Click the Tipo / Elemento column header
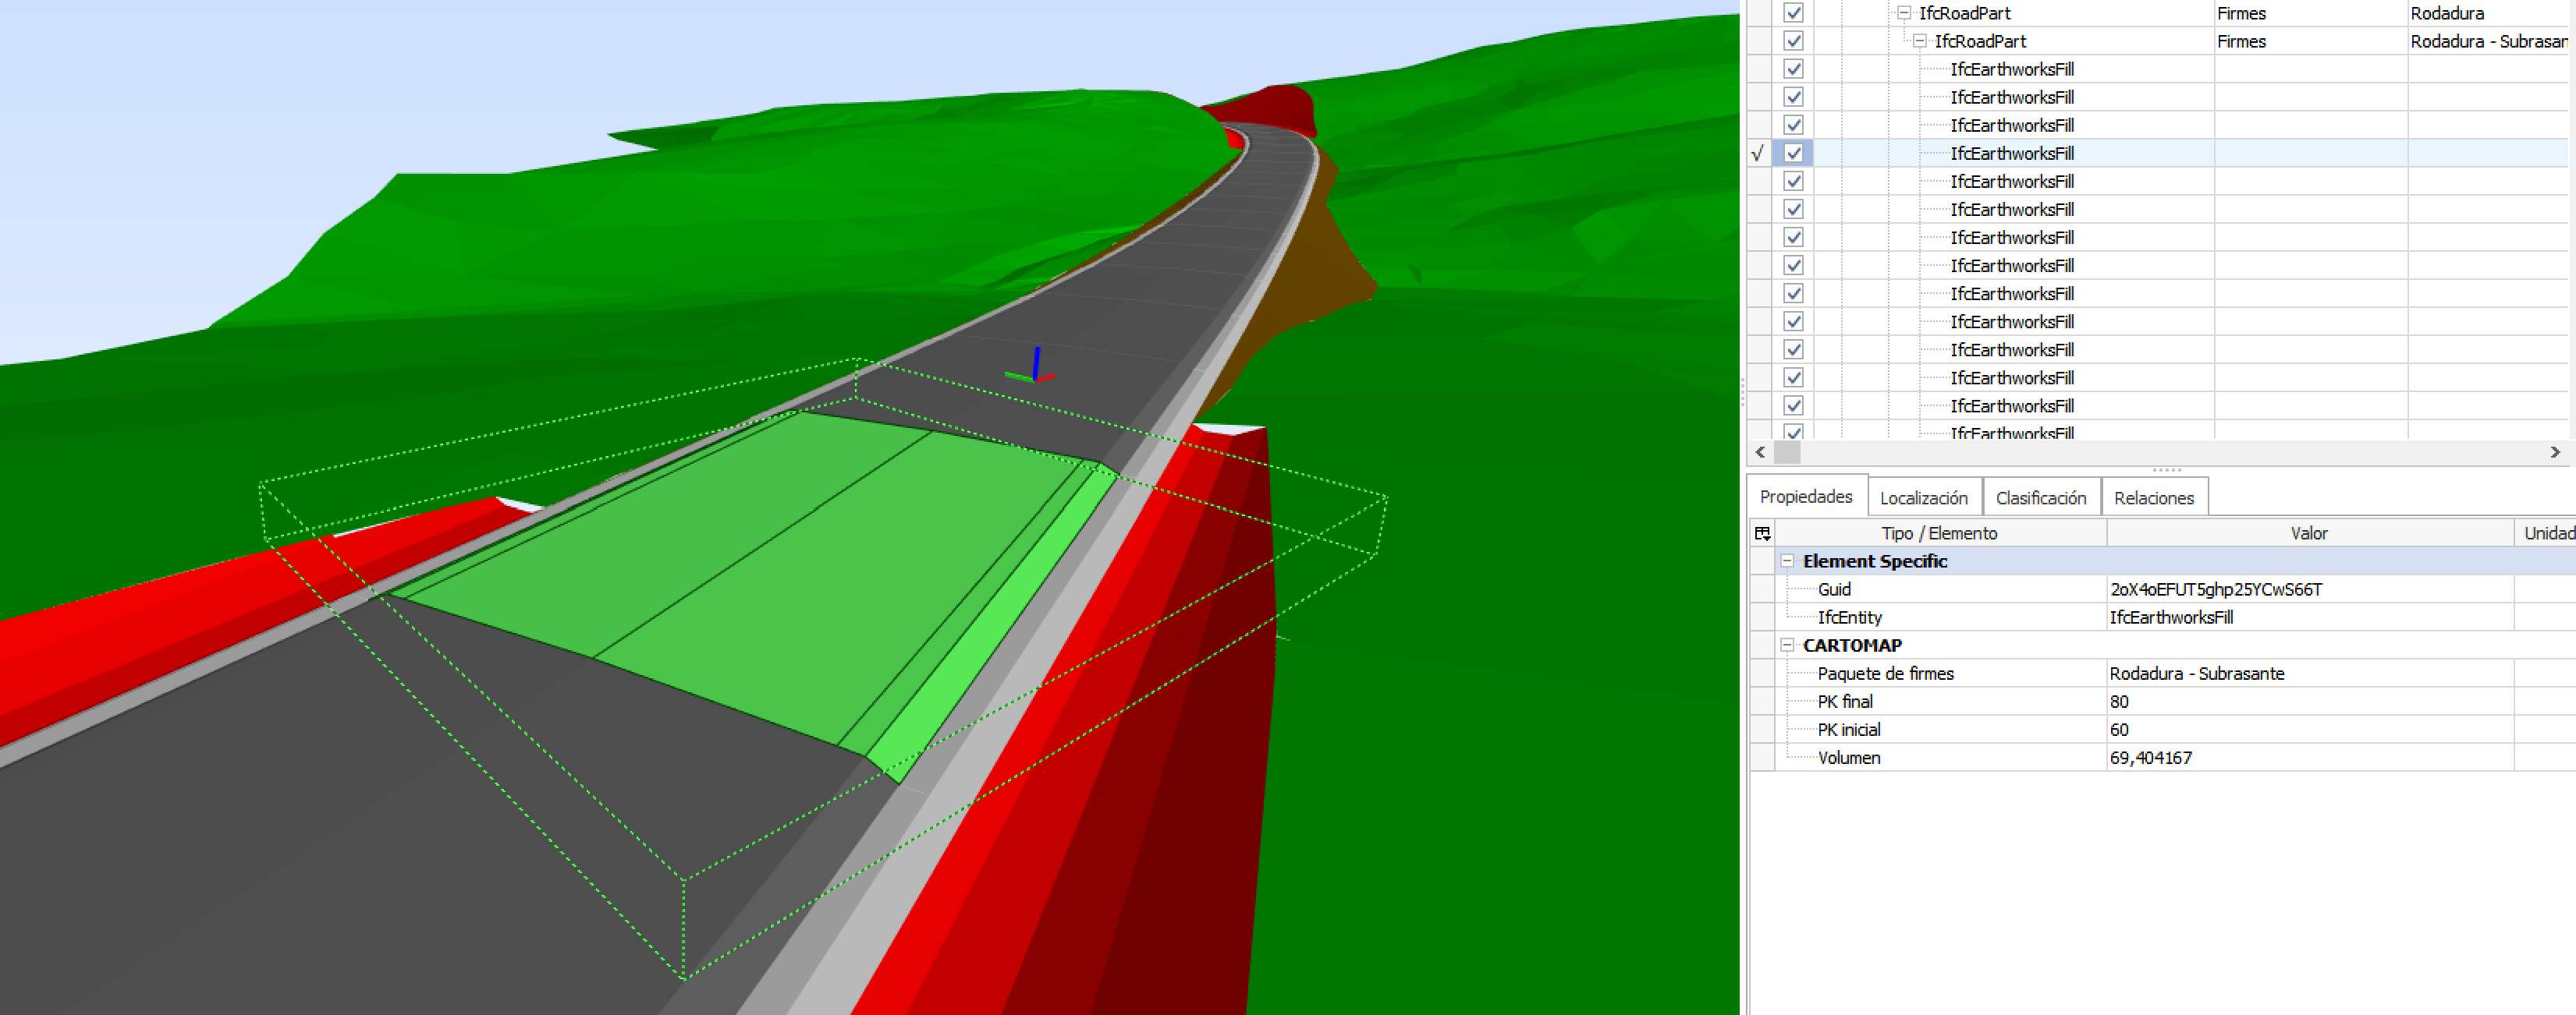Viewport: 2576px width, 1015px height. pos(1938,533)
